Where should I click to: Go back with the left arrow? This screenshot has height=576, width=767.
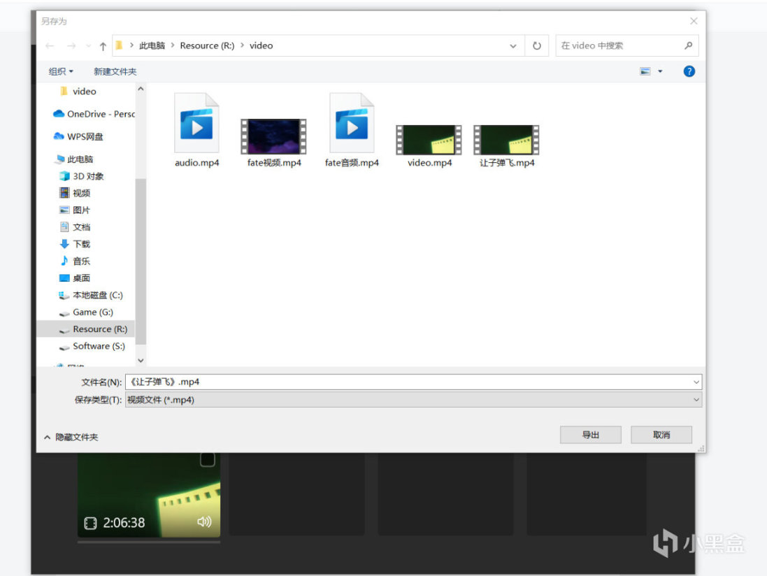(x=50, y=46)
